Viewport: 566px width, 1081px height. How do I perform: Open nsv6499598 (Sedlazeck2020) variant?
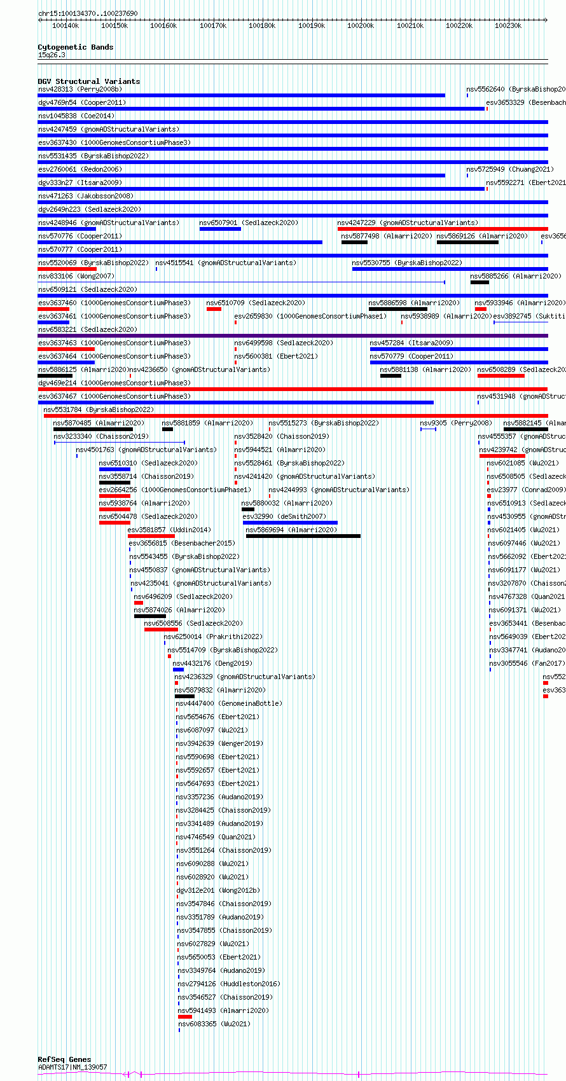[284, 343]
